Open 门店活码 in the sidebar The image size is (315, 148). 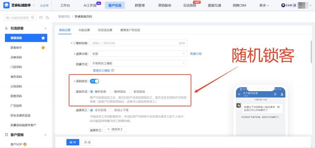pos(16,67)
